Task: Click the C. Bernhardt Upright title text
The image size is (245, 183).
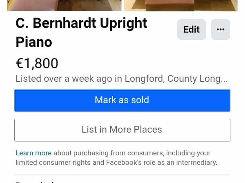Action: coord(81,23)
